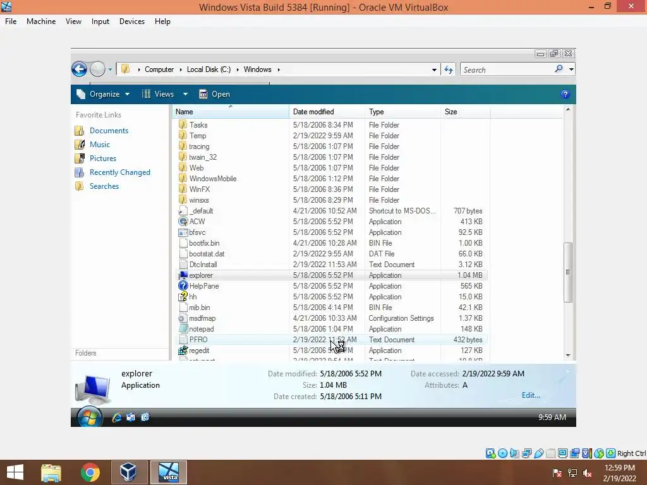Open Searches favorite link
This screenshot has width=647, height=485.
[104, 186]
